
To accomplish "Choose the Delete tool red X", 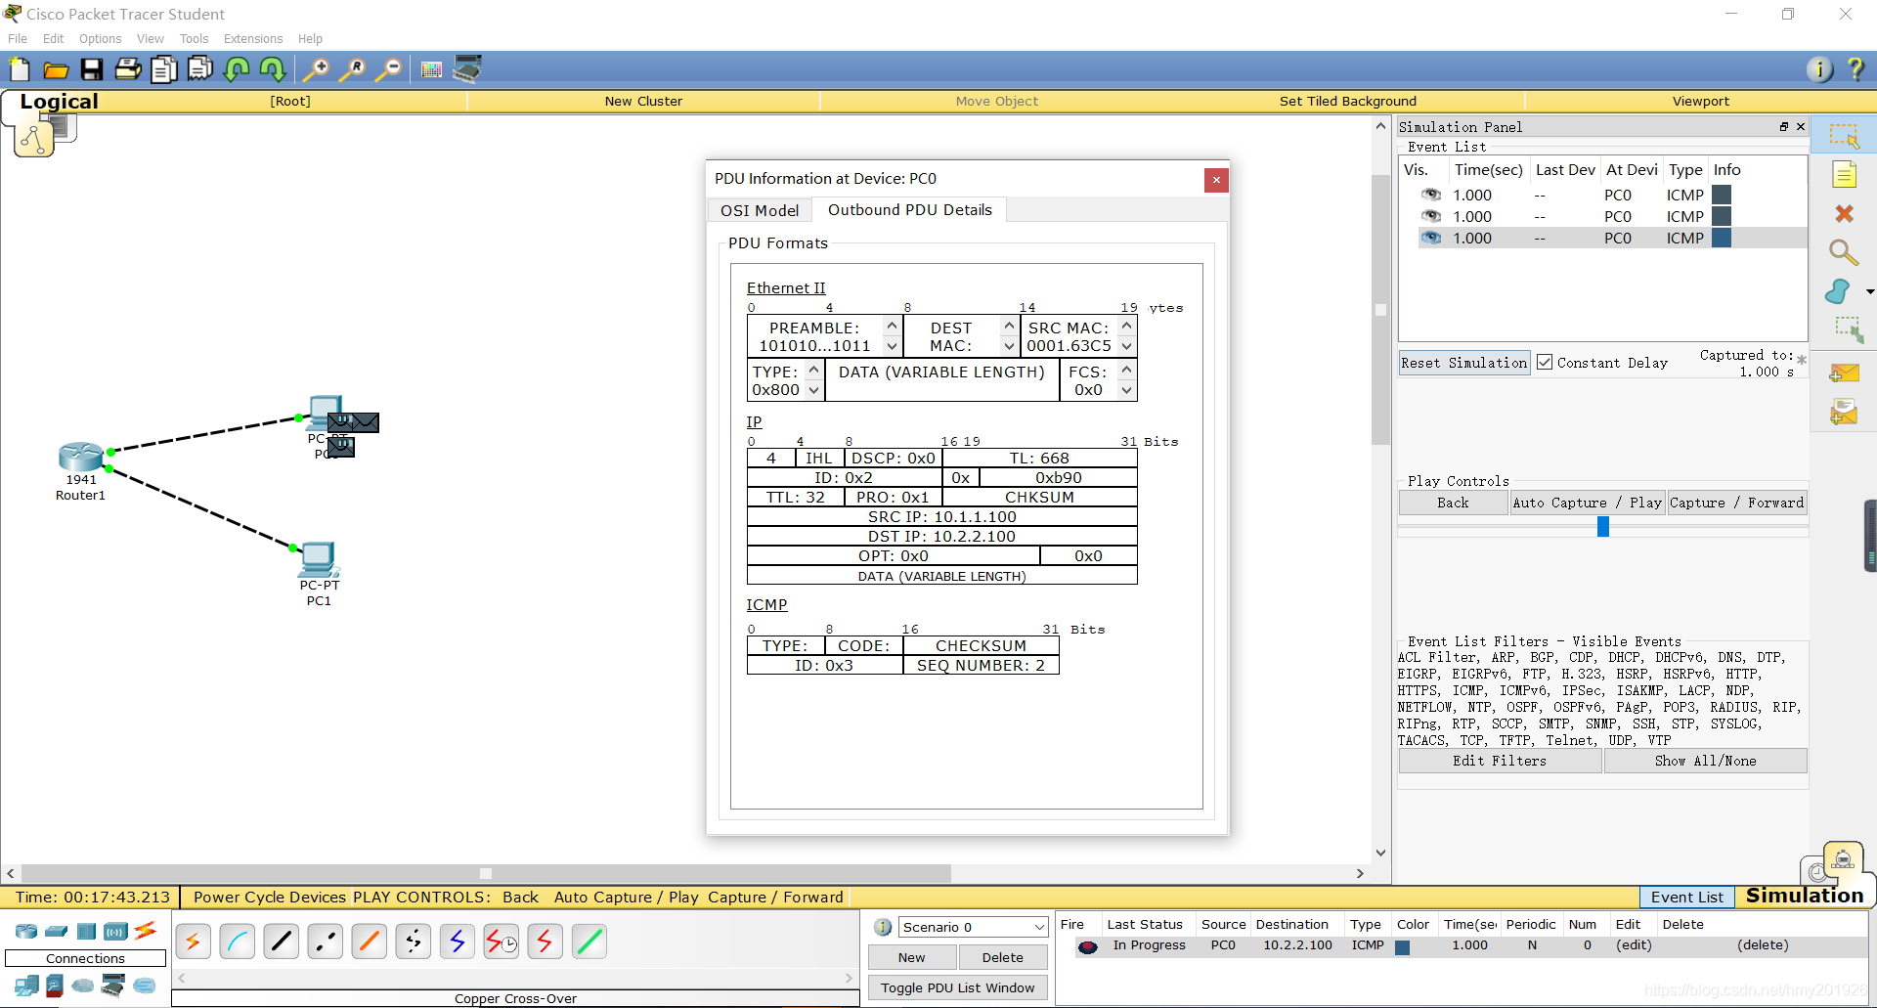I will click(x=1844, y=213).
